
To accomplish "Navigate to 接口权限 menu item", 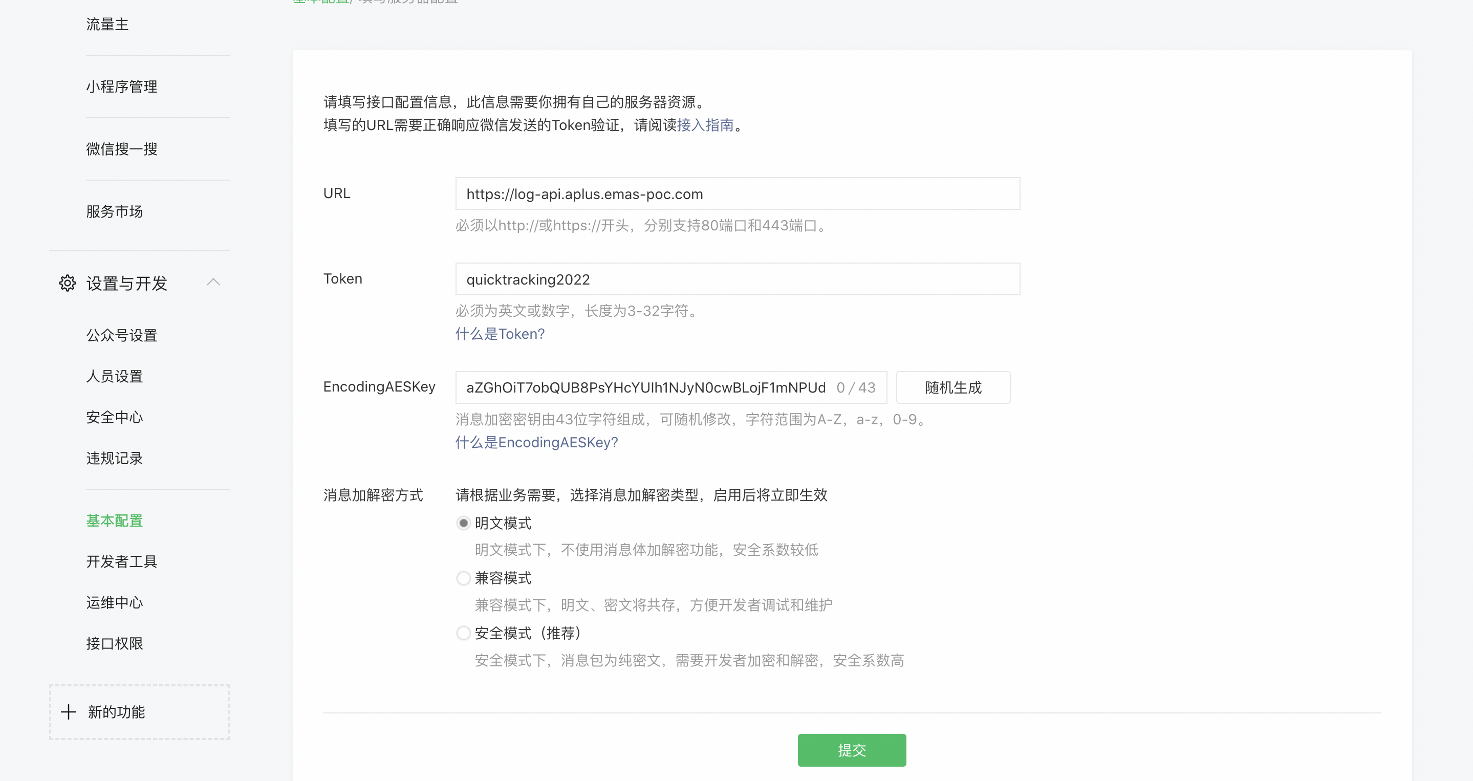I will coord(114,644).
